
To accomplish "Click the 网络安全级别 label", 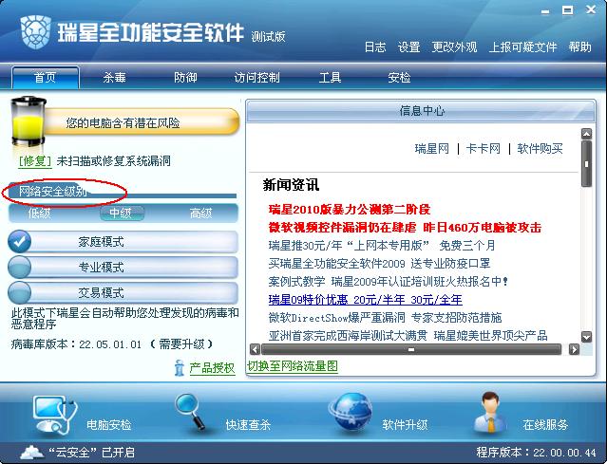I will (x=52, y=192).
